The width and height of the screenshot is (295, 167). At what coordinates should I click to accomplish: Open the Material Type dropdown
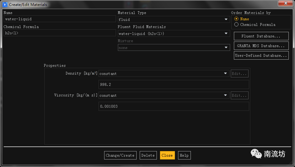click(x=174, y=19)
